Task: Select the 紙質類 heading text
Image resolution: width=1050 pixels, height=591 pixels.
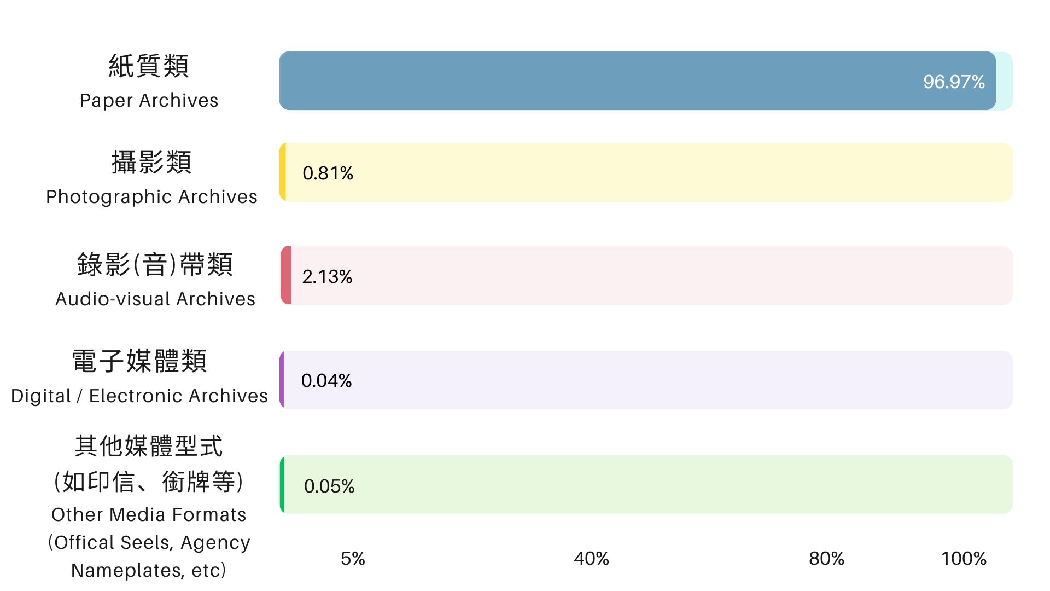Action: point(149,66)
